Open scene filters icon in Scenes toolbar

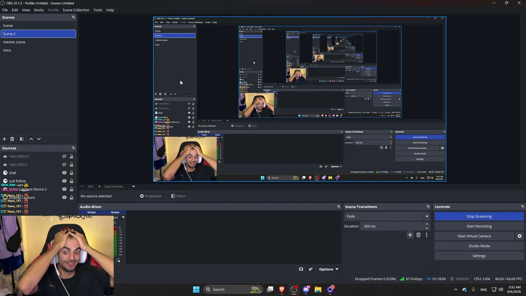click(x=21, y=139)
